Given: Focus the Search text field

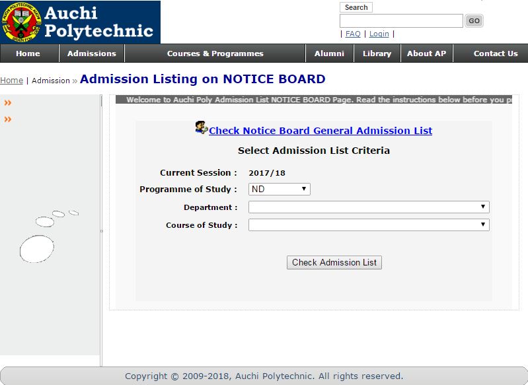Looking at the screenshot, I should 401,21.
